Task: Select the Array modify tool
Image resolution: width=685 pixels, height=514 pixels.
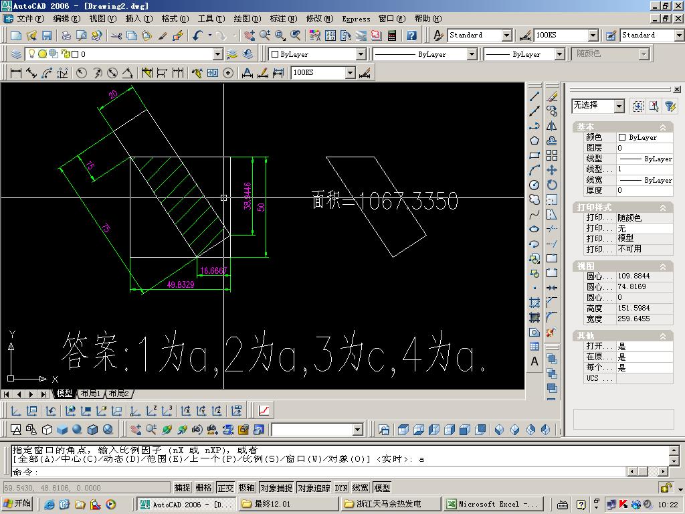Action: click(552, 155)
